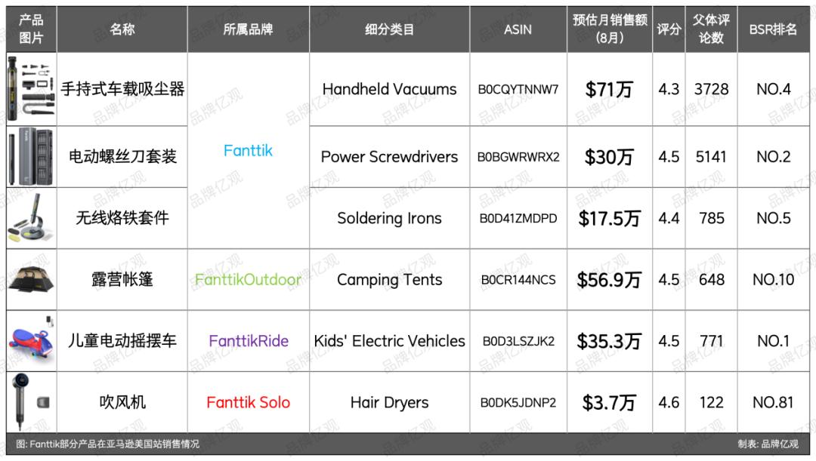Select the soldering iron kit product image

[x=31, y=219]
